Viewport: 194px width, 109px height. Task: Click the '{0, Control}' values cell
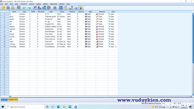coord(62,17)
